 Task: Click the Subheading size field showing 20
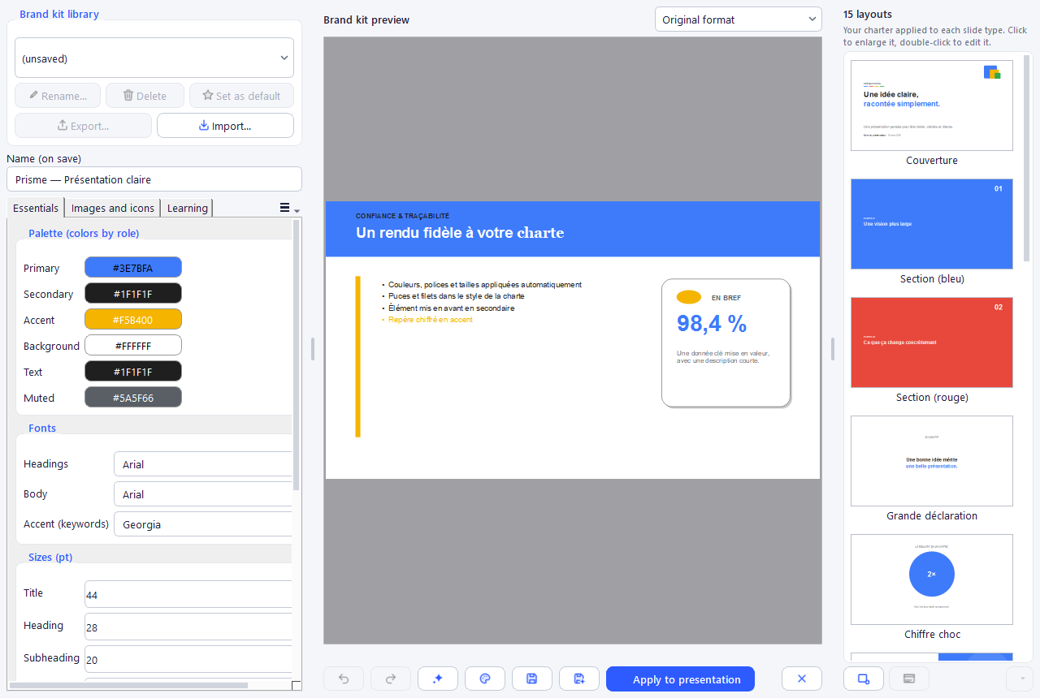click(188, 659)
